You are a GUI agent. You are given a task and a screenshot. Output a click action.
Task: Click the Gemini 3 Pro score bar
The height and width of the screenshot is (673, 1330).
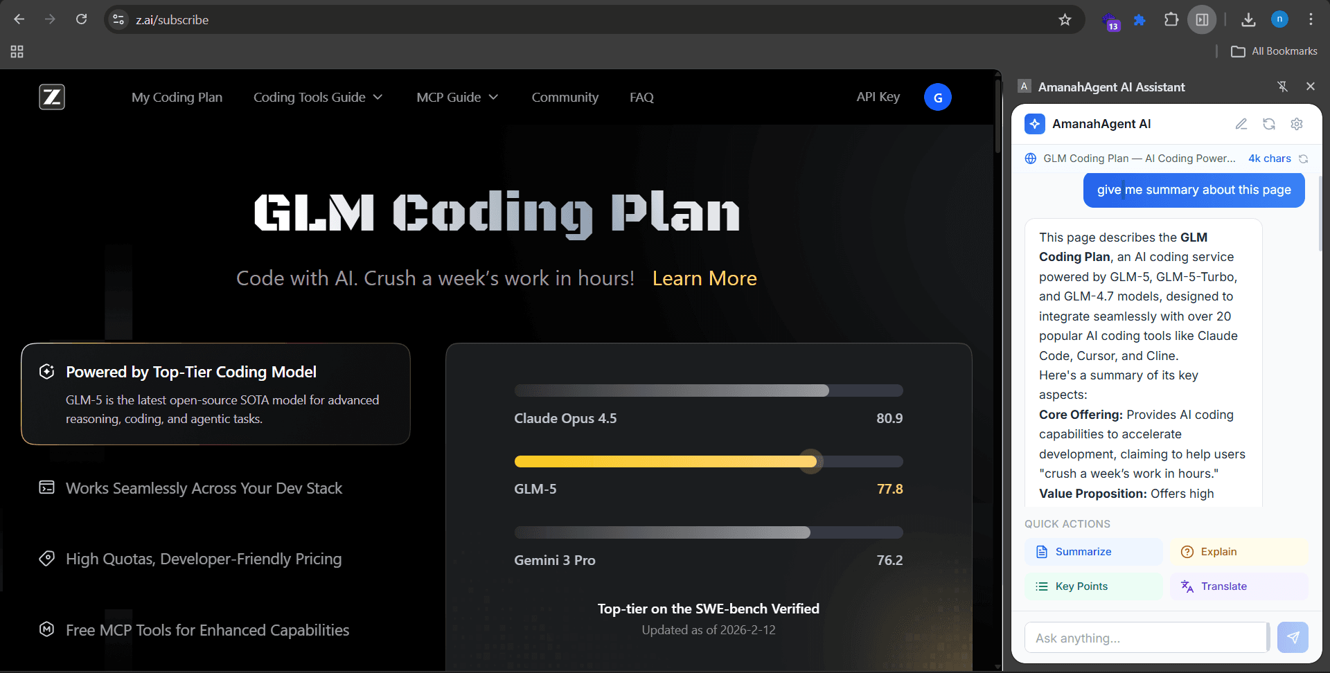pos(708,532)
